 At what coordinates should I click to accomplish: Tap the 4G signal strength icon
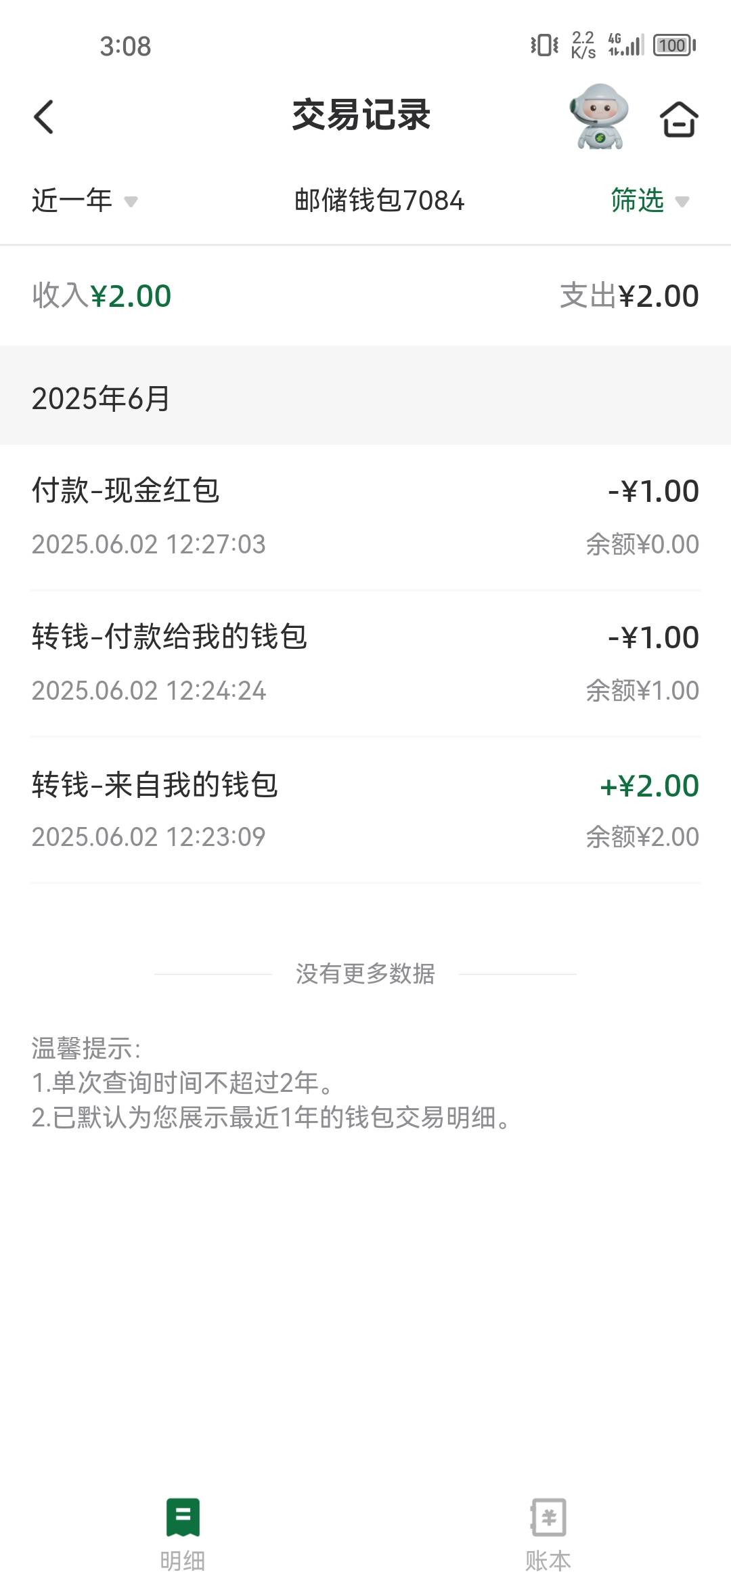625,45
